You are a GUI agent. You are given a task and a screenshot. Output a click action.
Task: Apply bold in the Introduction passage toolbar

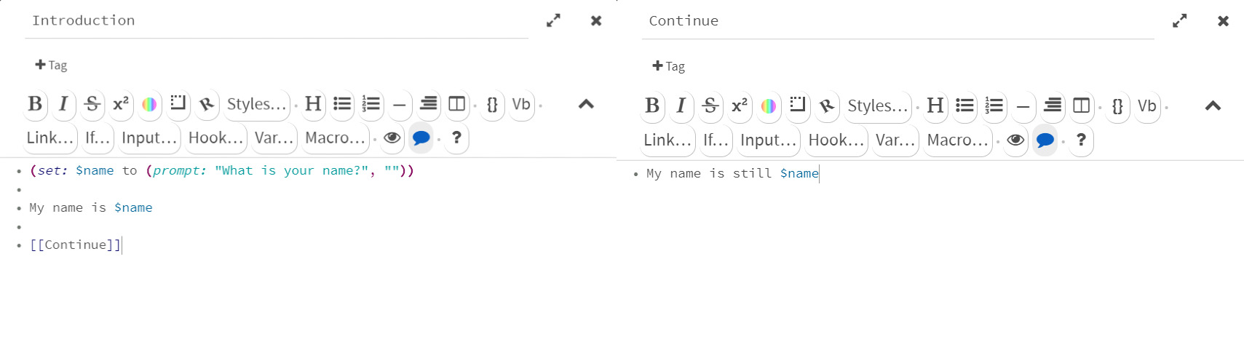tap(35, 104)
